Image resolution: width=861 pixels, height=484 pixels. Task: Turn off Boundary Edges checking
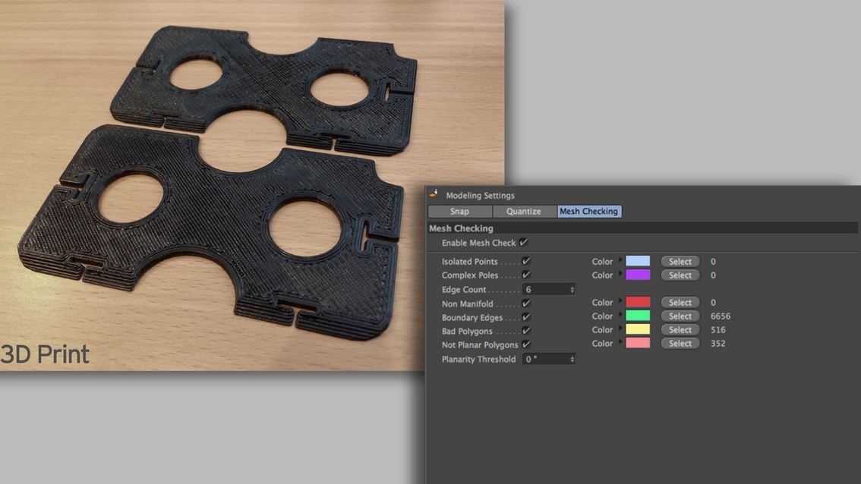pos(526,316)
